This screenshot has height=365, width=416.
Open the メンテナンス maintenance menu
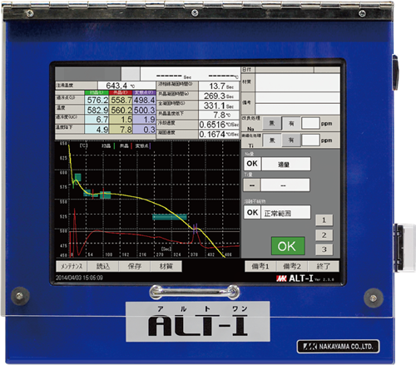coord(72,266)
